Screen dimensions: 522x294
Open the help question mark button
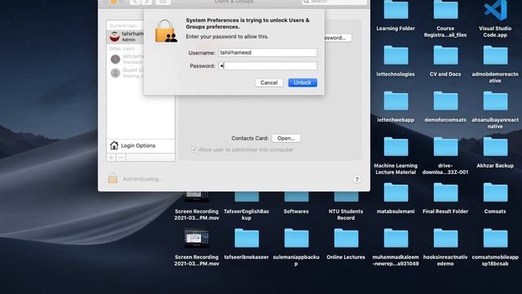point(356,180)
